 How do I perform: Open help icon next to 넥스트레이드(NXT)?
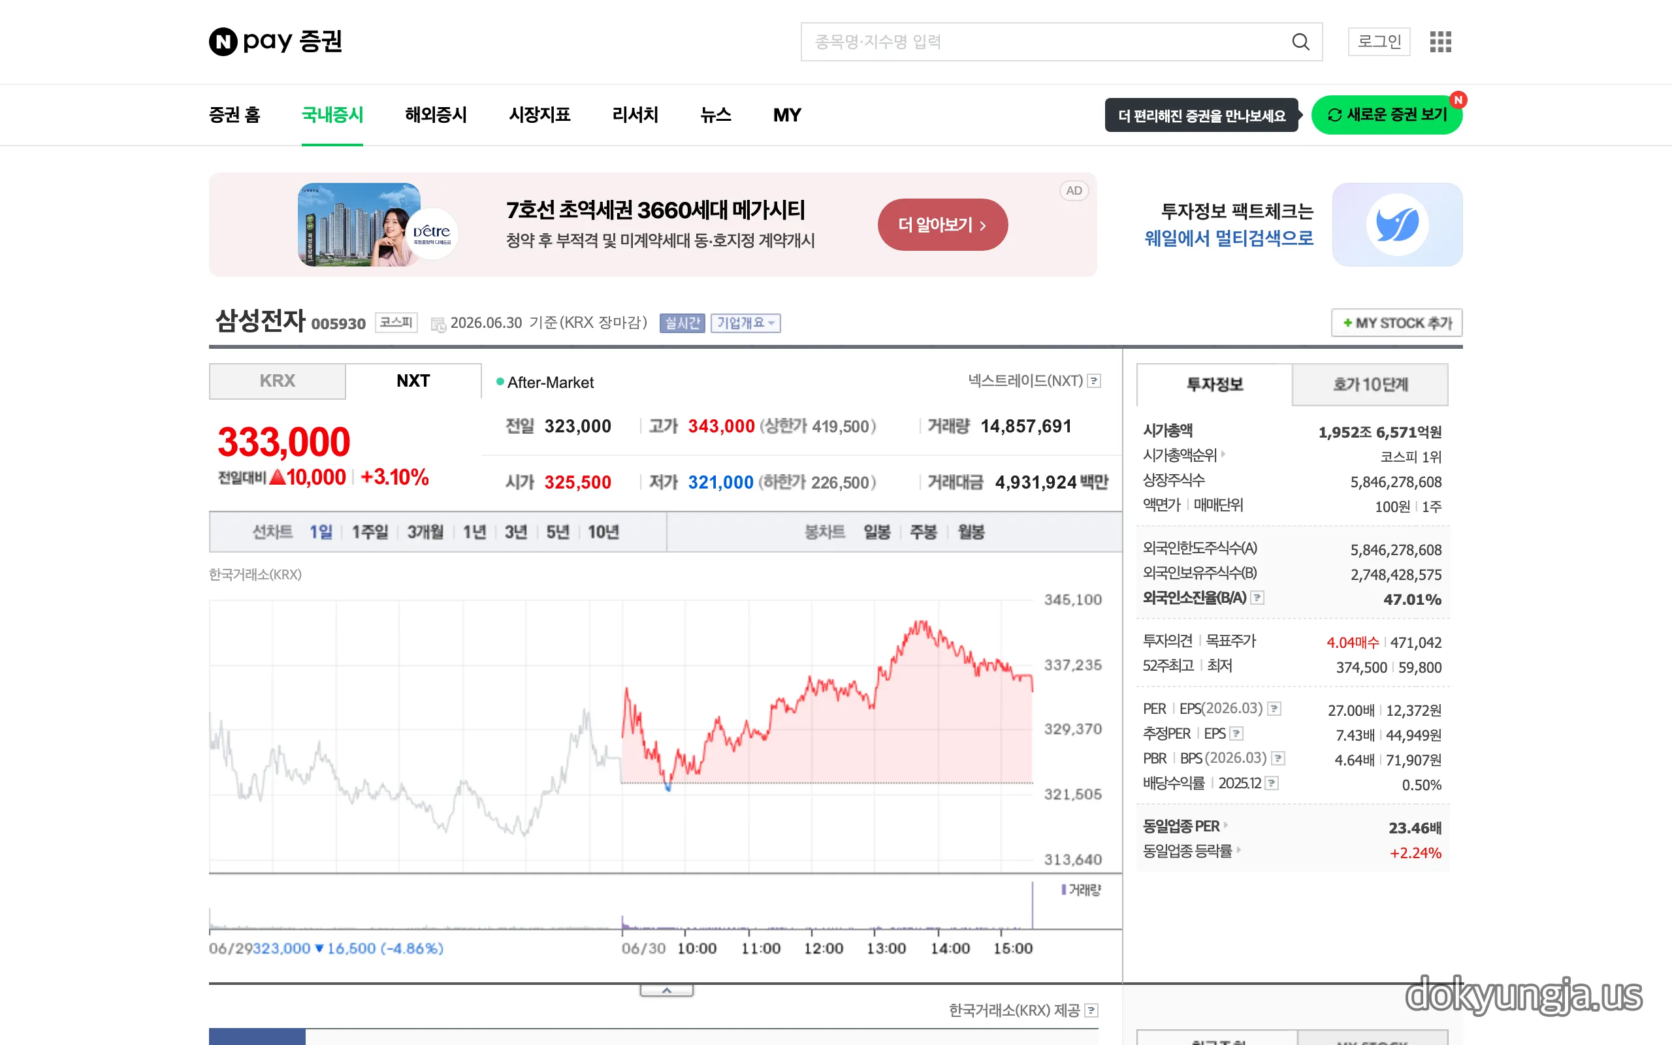(1094, 381)
